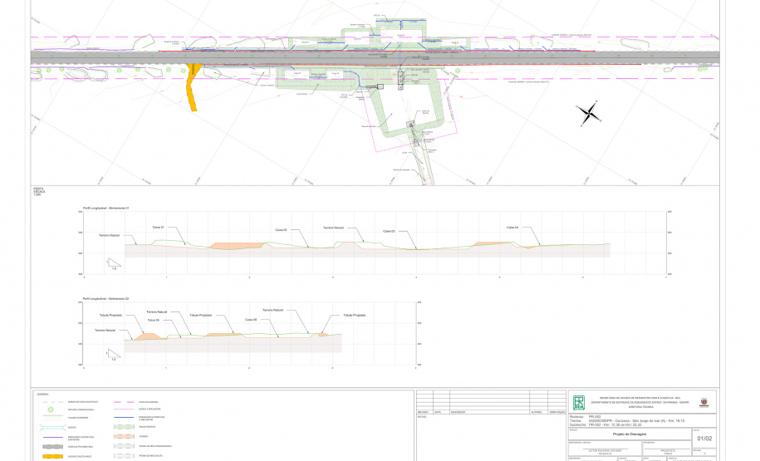Click the sheet number 01/02
Viewport: 760px width, 461px height.
click(705, 438)
